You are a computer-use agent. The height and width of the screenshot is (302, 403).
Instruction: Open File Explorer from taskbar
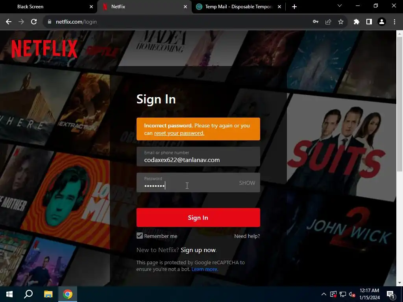[x=48, y=294]
